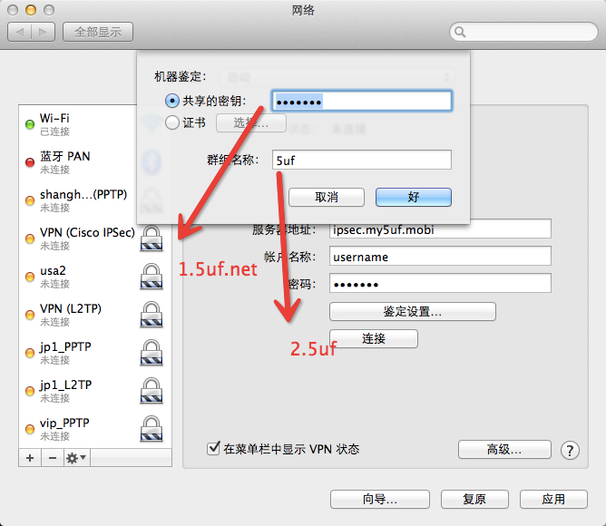The height and width of the screenshot is (526, 606).
Task: Click the group name field containing 5uf
Action: (x=362, y=161)
